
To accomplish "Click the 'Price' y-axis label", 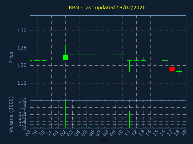I will click(11, 57).
